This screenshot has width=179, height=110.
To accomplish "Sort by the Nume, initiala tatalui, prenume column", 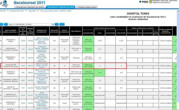I will (11, 31).
